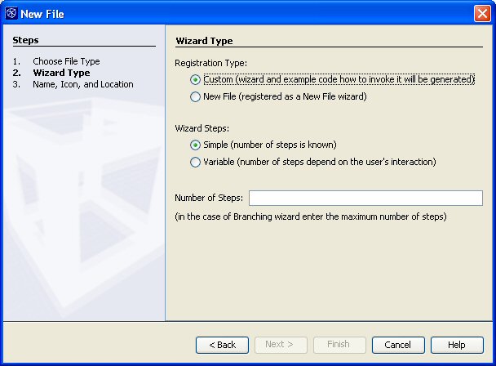Click the NetBeans cube icon in title bar
Viewport: 496px width, 366px height.
[x=11, y=14]
